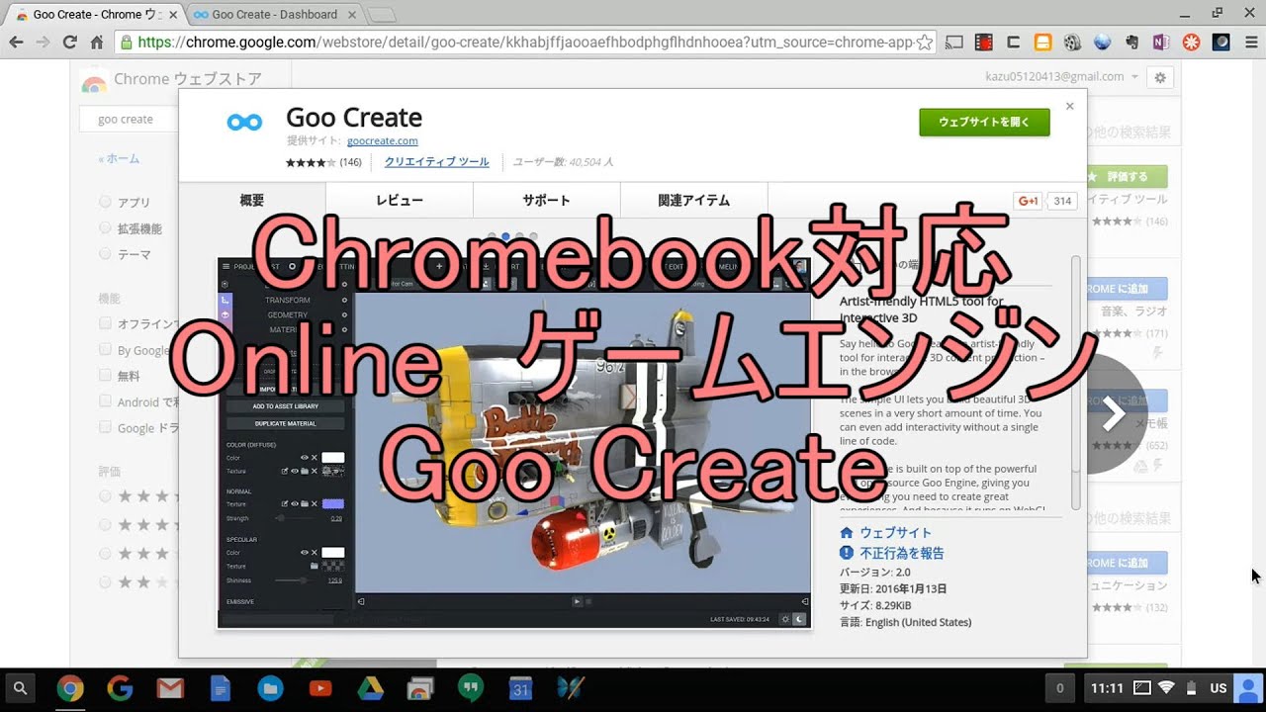
Task: Click the dark moon extension icon
Action: [x=1221, y=43]
